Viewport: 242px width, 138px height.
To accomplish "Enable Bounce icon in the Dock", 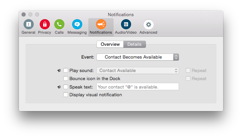I will (x=66, y=78).
